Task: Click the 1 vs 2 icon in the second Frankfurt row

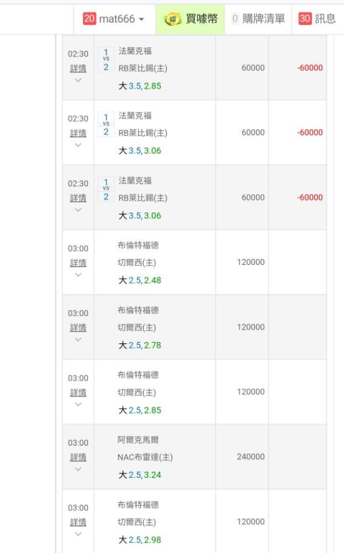Action: coord(106,125)
